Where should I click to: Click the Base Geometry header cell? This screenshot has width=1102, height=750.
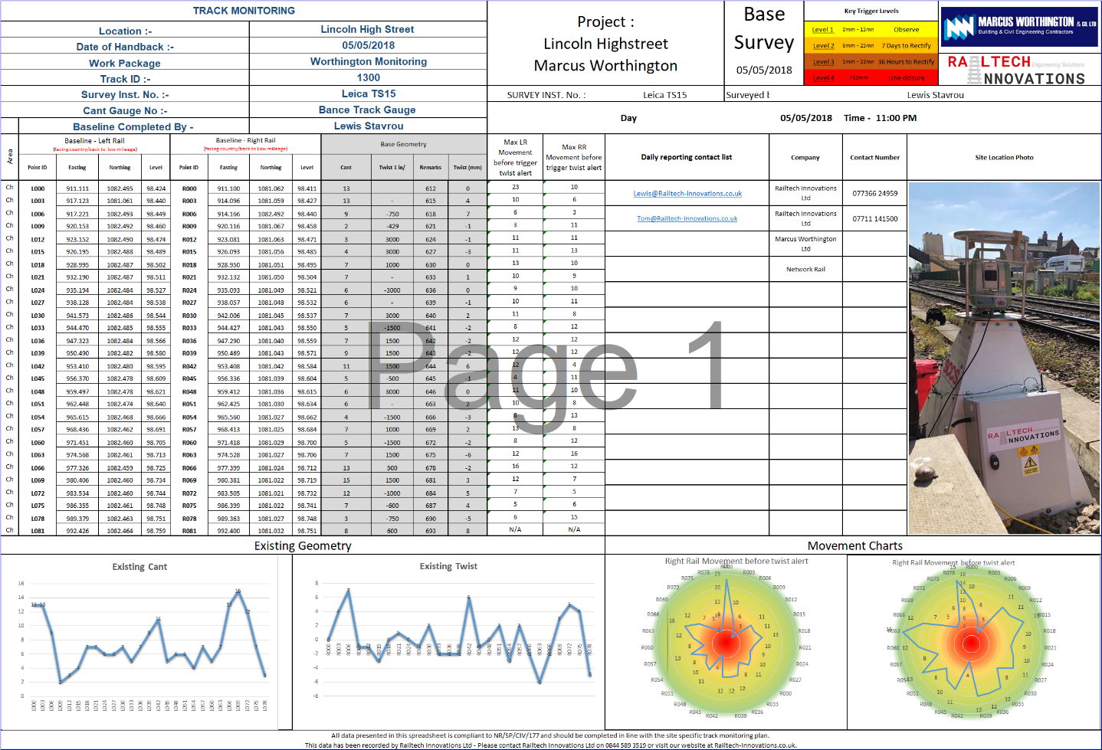(404, 144)
